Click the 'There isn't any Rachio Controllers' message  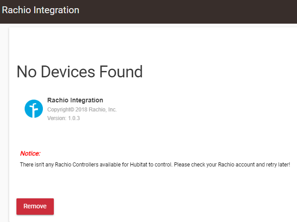[x=155, y=165]
